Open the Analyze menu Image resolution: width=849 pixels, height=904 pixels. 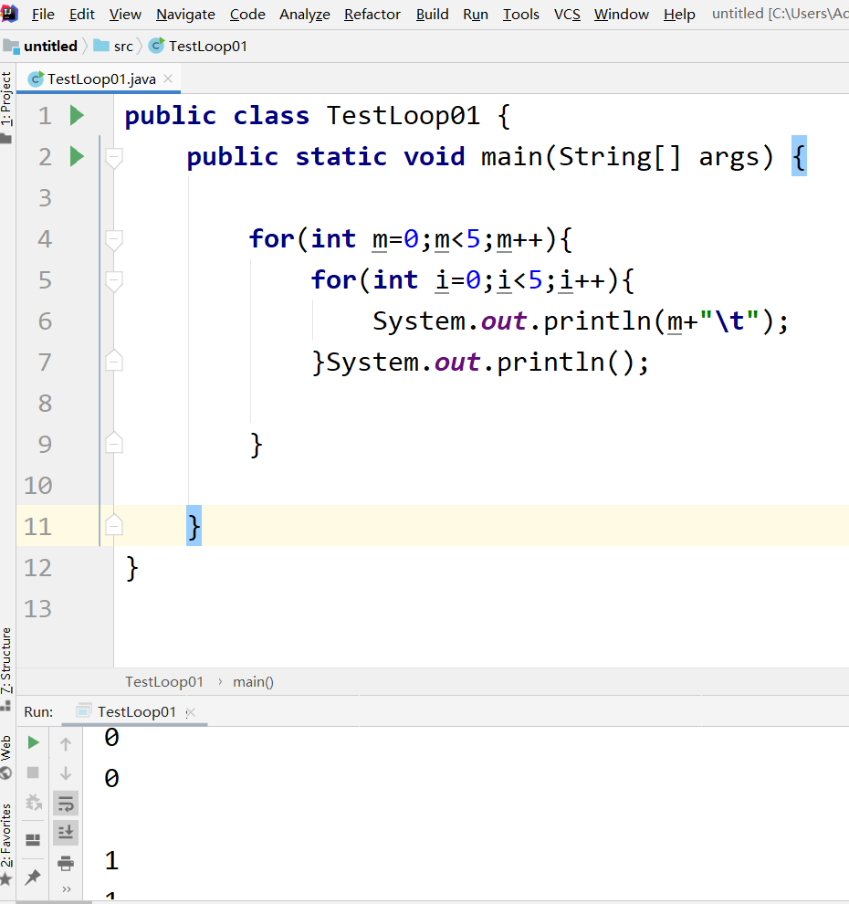click(305, 14)
